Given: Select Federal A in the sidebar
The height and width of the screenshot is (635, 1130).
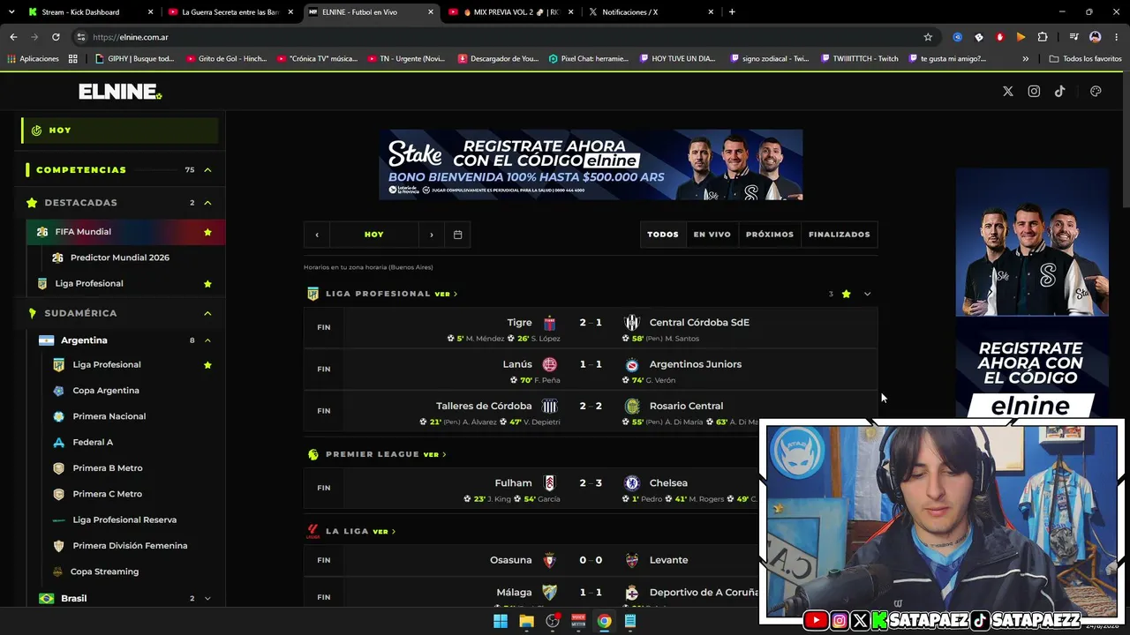Looking at the screenshot, I should coord(93,442).
